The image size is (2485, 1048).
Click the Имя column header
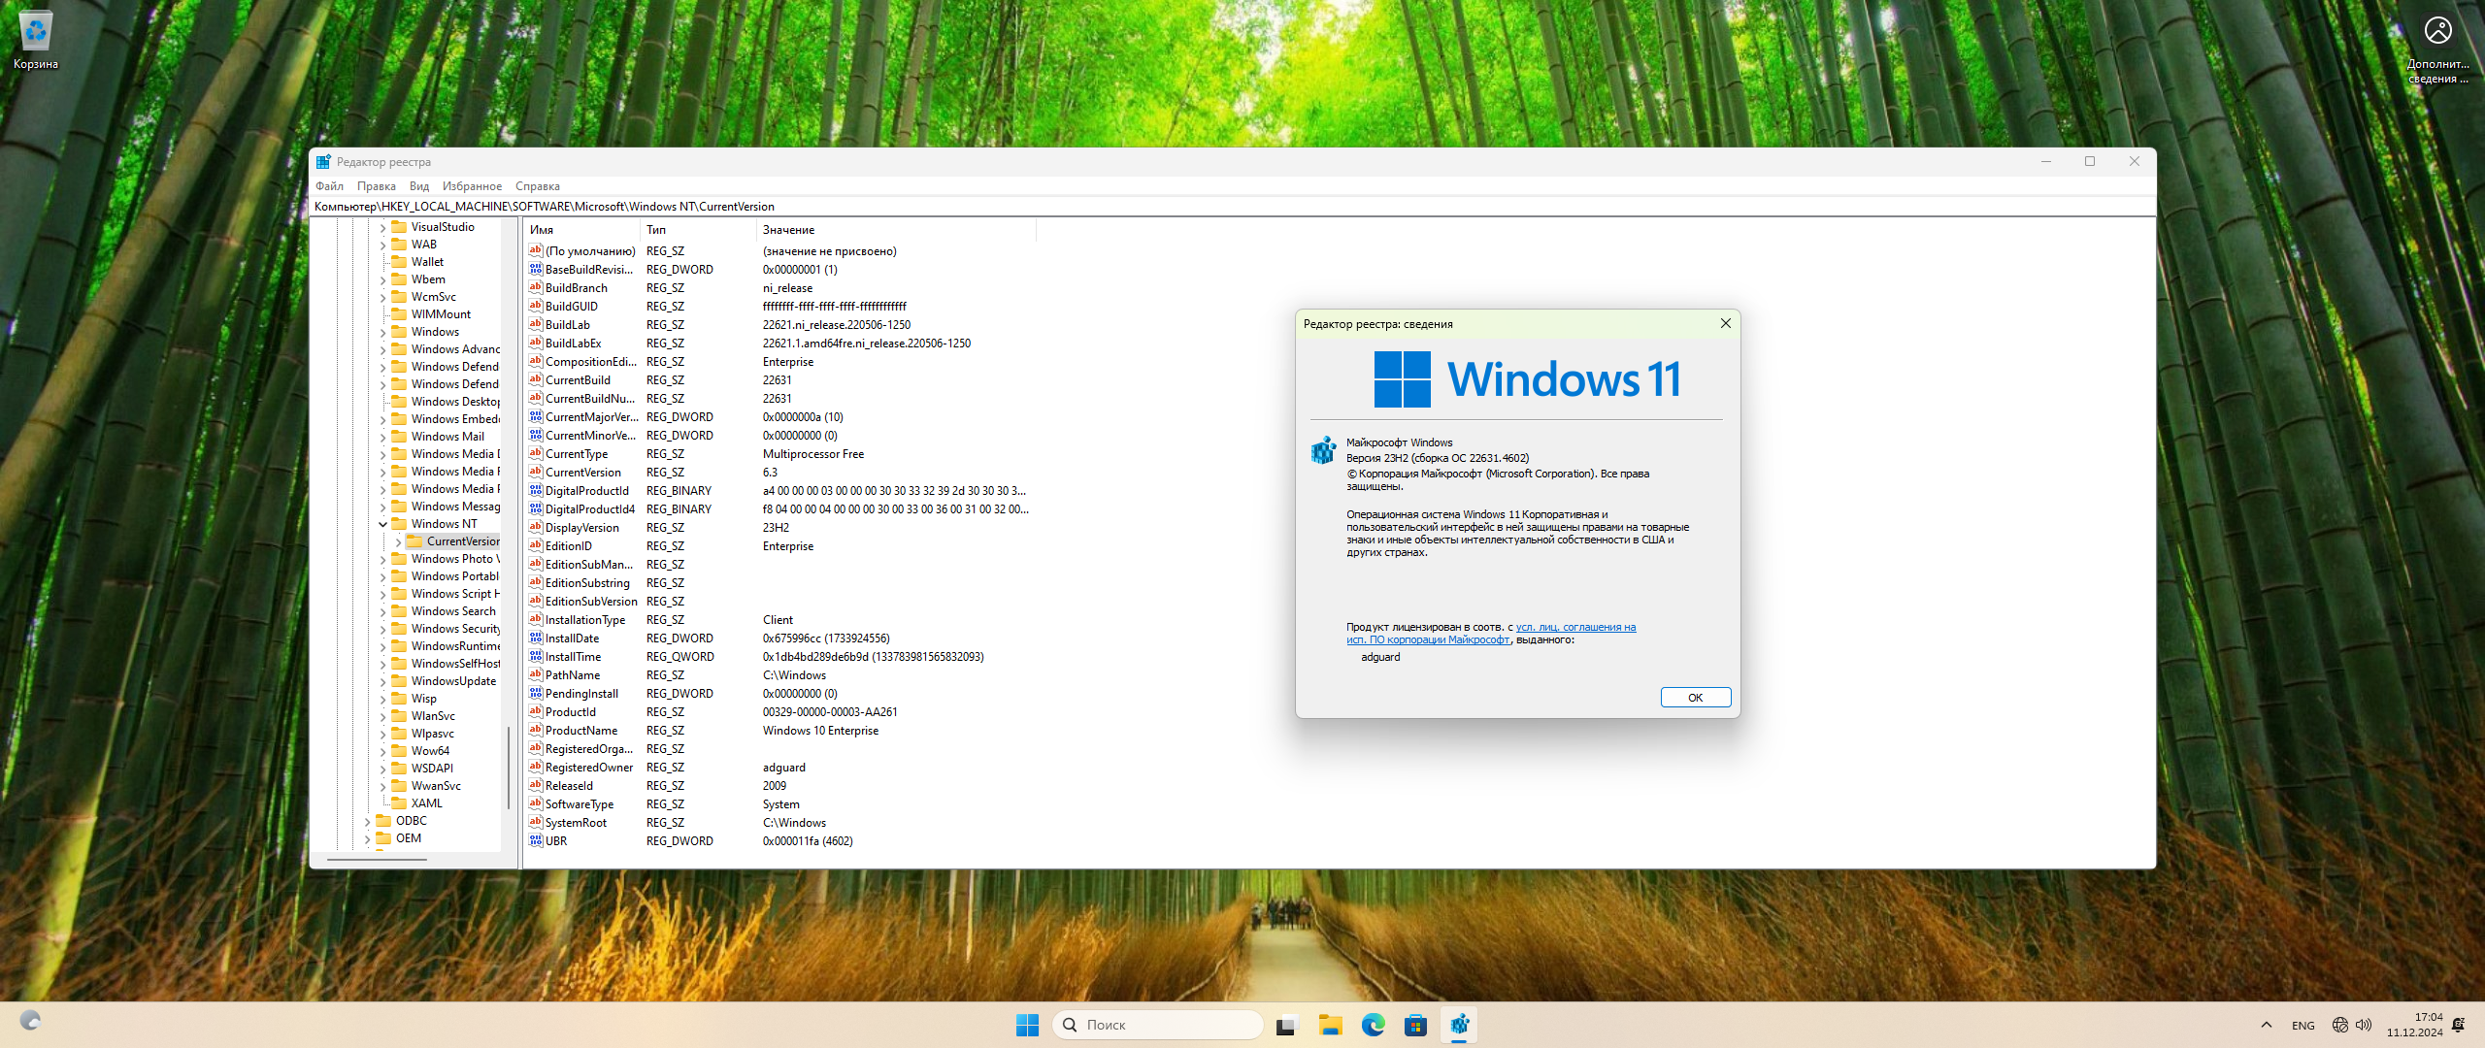point(580,230)
